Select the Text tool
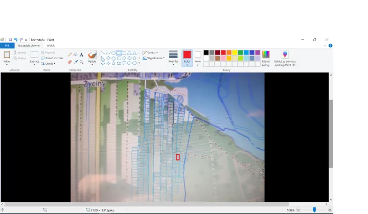 coord(81,55)
